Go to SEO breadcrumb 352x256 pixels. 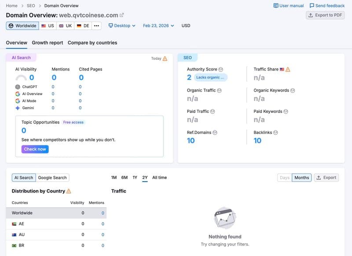tap(31, 6)
